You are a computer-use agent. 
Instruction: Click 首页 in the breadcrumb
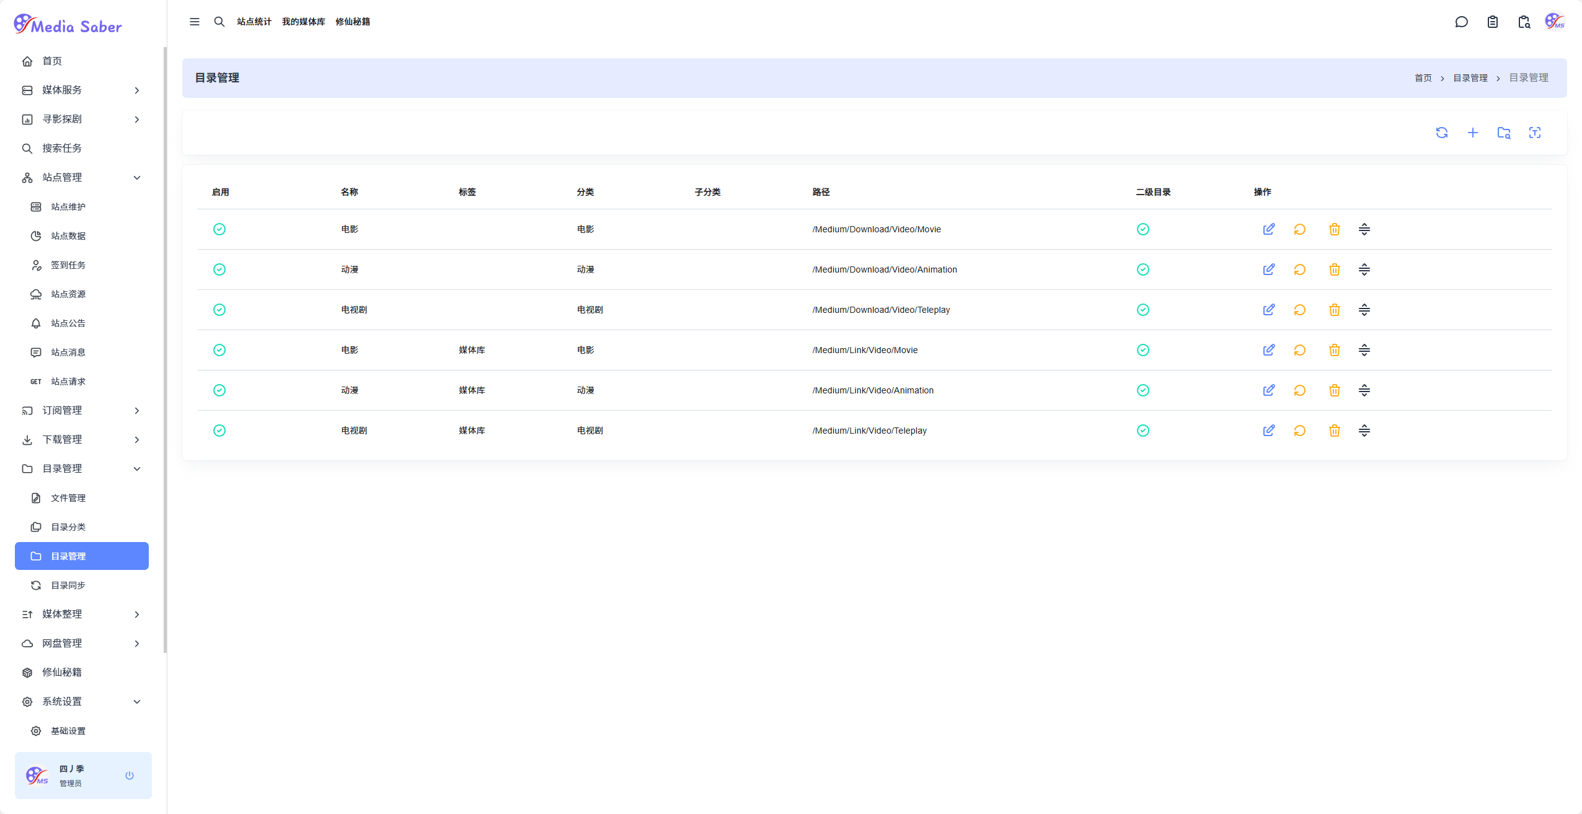pyautogui.click(x=1423, y=78)
